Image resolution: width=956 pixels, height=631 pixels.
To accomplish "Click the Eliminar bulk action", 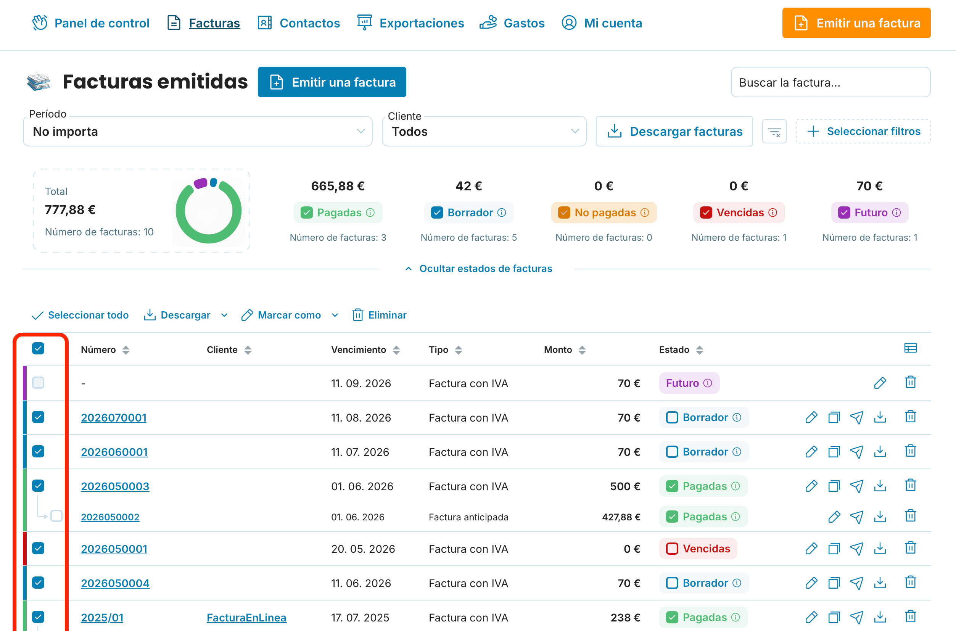I will click(380, 315).
